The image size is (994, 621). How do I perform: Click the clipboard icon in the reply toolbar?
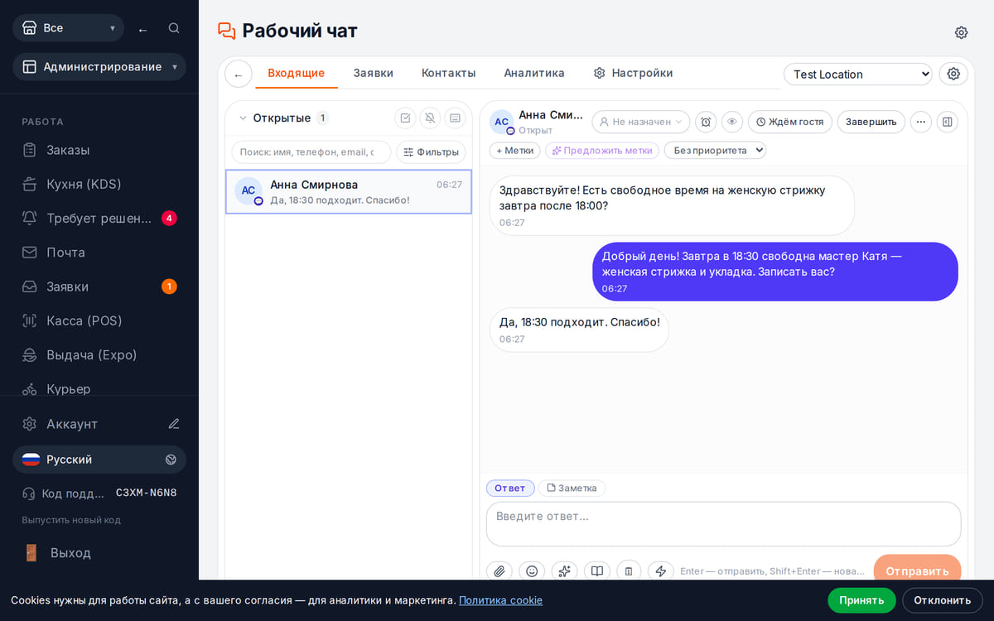tap(629, 570)
